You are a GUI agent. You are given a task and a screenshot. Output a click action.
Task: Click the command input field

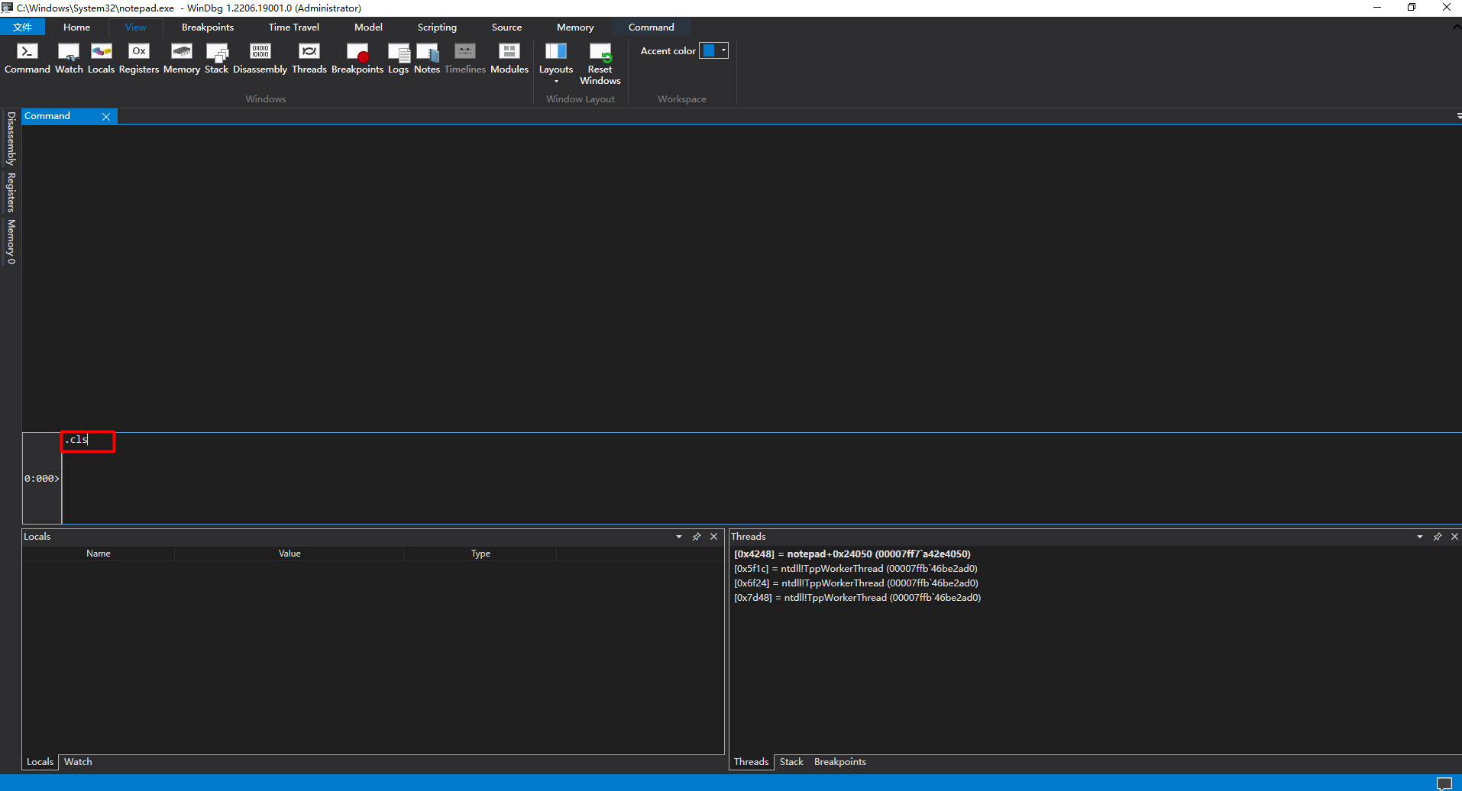pyautogui.click(x=761, y=478)
